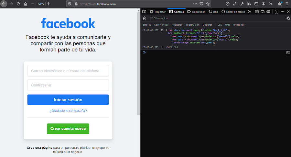
Task: Open the Depurador tab
Action: pos(196,12)
